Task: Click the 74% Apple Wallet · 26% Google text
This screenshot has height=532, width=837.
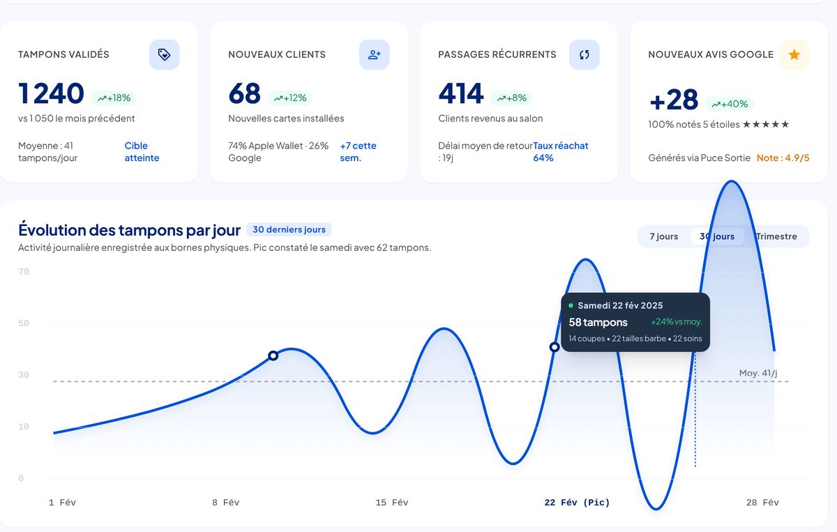Action: click(x=278, y=152)
